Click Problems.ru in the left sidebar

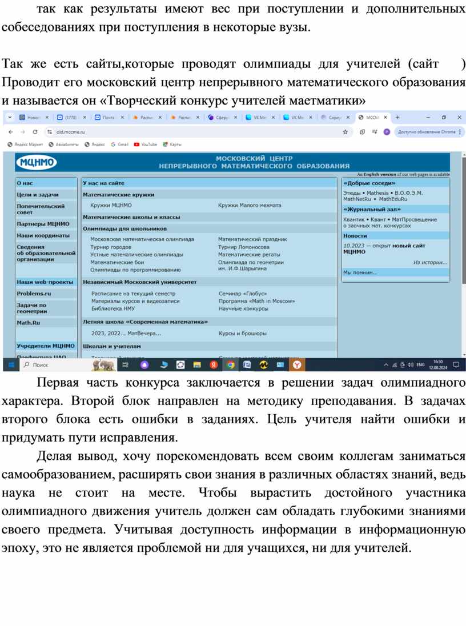pos(34,294)
